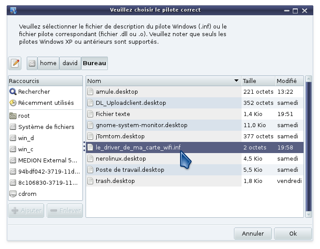This screenshot has height=249, width=320.
Task: Sort the list by Nom column header
Action: 164,81
